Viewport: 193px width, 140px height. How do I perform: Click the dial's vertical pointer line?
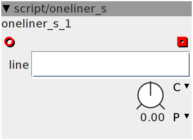pyautogui.click(x=150, y=88)
